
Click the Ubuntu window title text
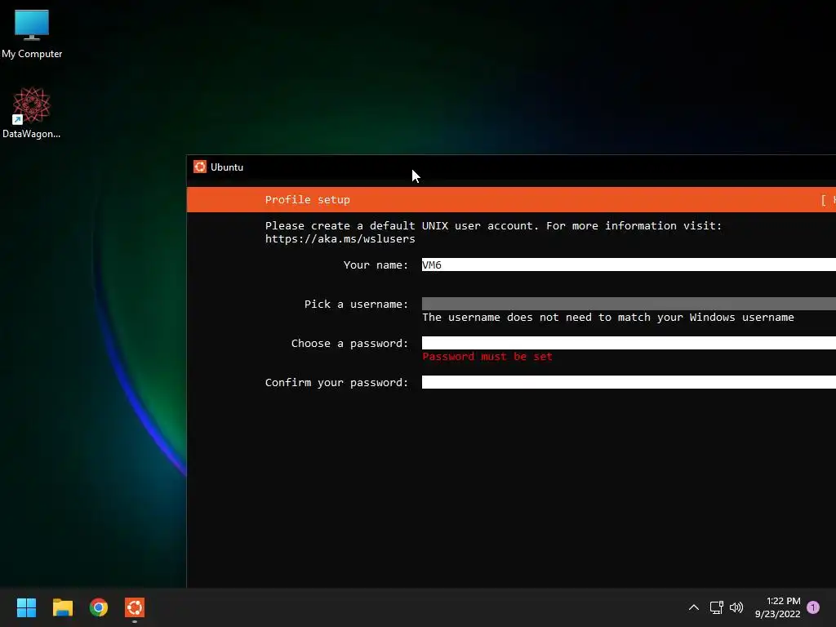pyautogui.click(x=227, y=167)
